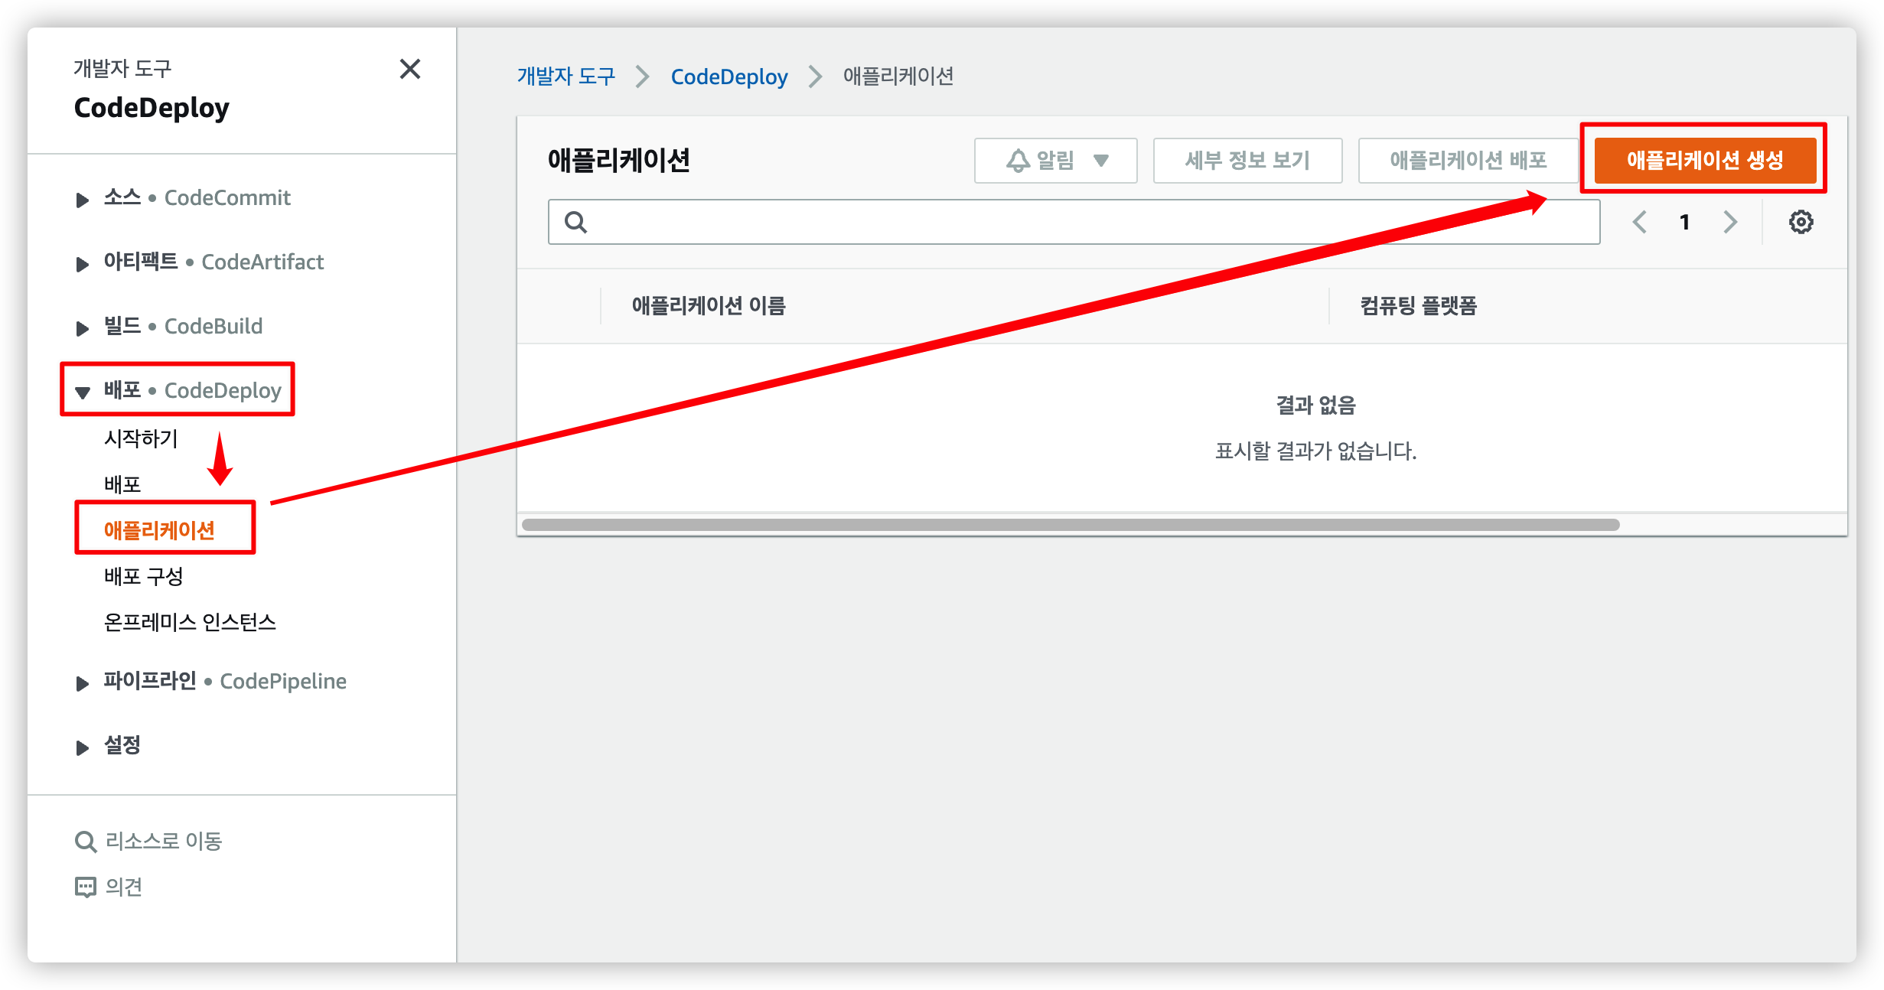Close the CodeDeploy navigation panel
1884x990 pixels.
click(410, 70)
